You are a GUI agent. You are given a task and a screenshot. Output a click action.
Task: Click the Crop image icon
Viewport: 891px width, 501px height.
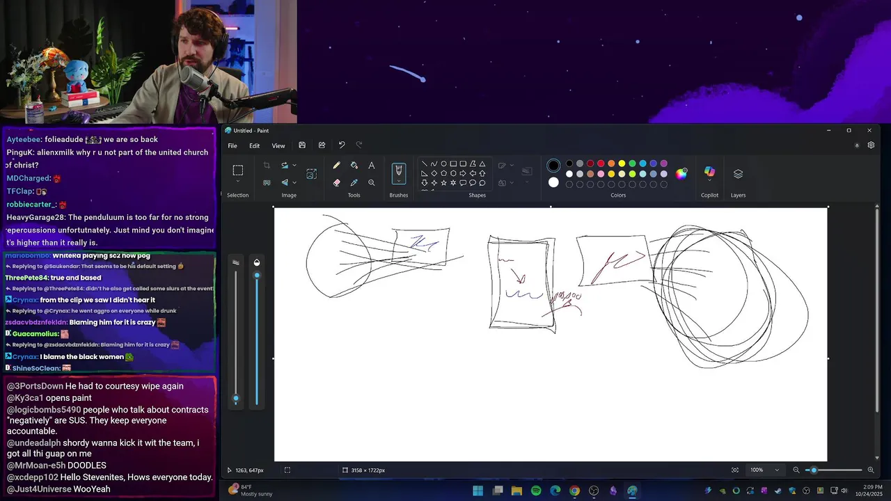pyautogui.click(x=267, y=166)
